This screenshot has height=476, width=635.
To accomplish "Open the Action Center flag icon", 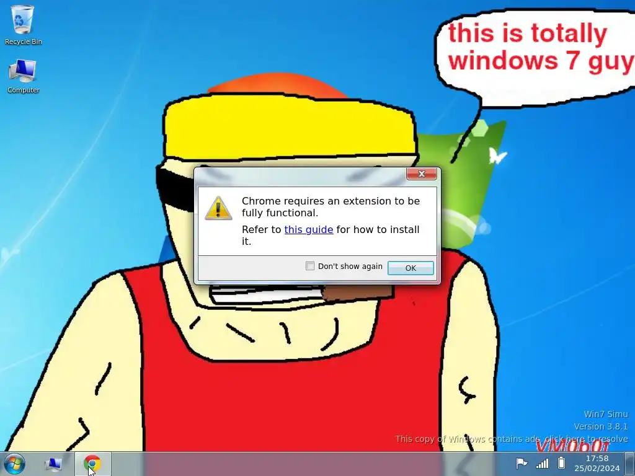I will 522,463.
